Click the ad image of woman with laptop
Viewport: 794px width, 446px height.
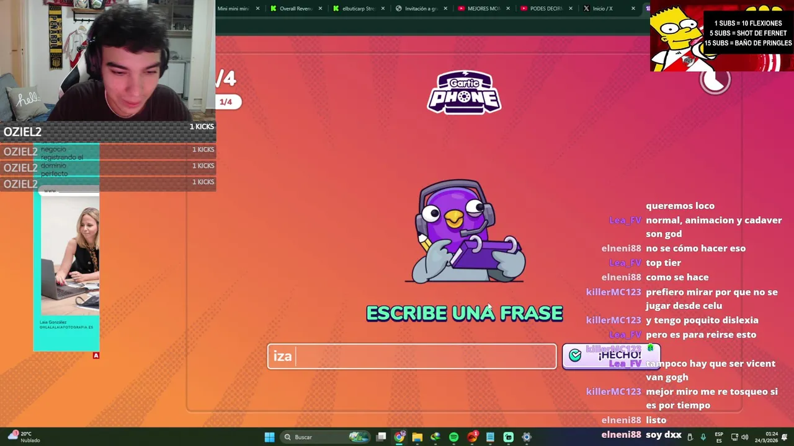(69, 255)
